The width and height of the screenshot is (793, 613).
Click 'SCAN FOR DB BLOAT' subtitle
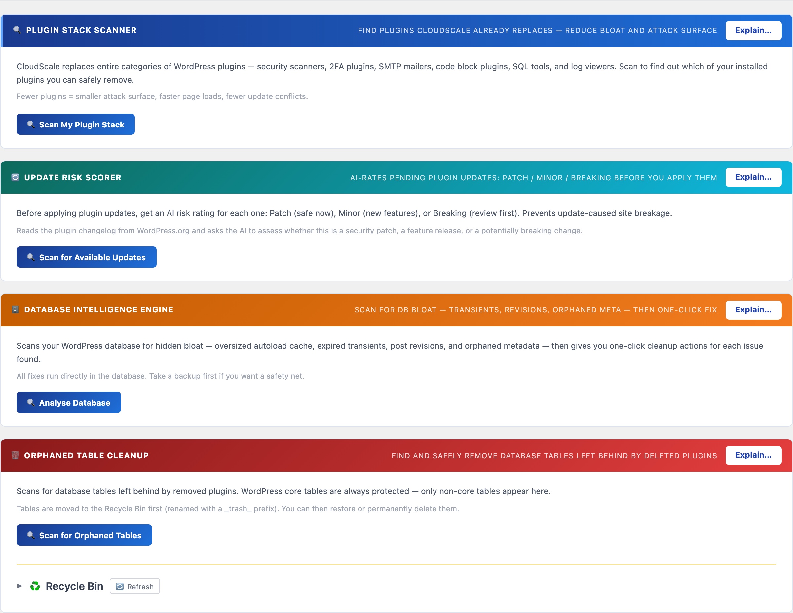pos(536,310)
